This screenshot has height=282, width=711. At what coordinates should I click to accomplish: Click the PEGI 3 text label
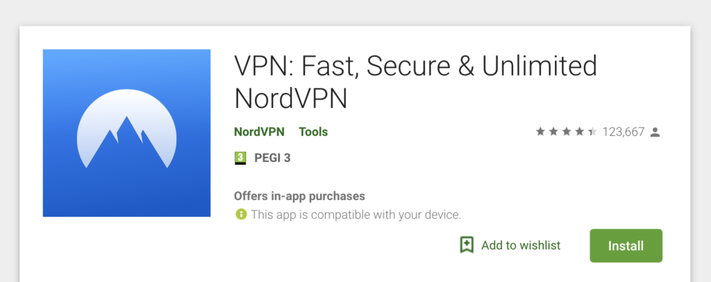click(x=272, y=158)
